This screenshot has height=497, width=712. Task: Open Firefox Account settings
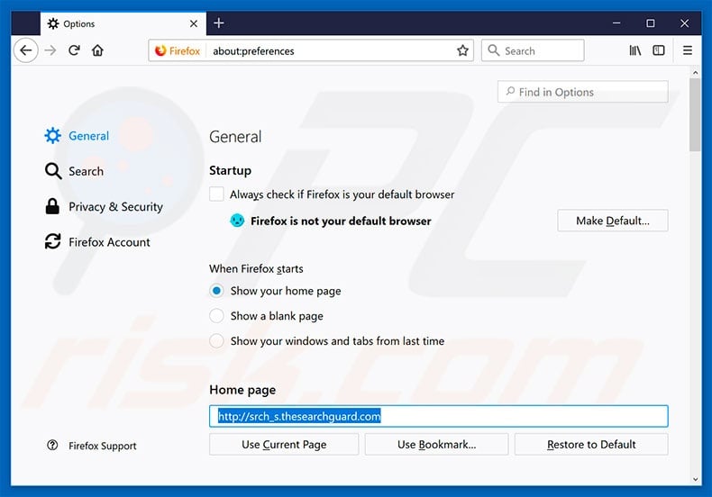97,242
